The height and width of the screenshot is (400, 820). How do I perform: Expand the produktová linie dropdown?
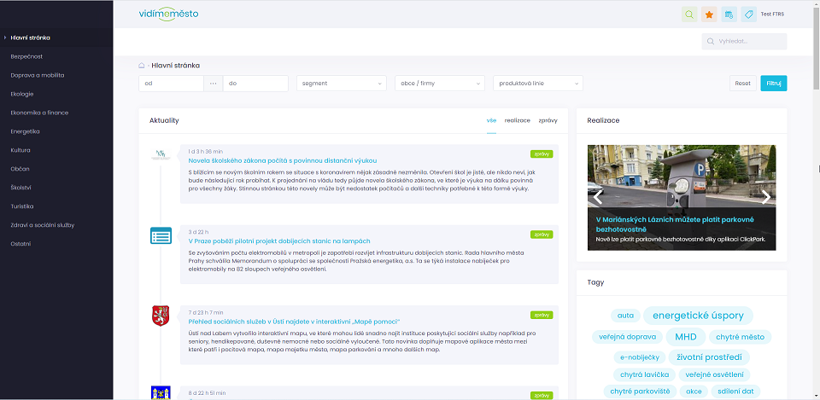[x=538, y=84]
